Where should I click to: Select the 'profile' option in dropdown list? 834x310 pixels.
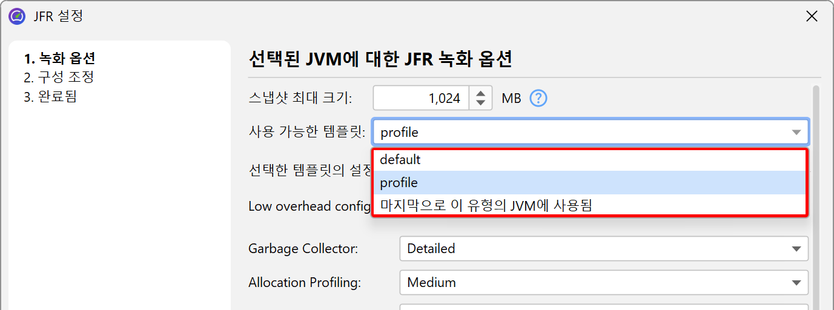[x=589, y=183]
